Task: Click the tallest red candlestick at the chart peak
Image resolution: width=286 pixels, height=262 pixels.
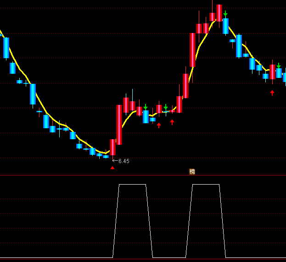Action: click(219, 13)
